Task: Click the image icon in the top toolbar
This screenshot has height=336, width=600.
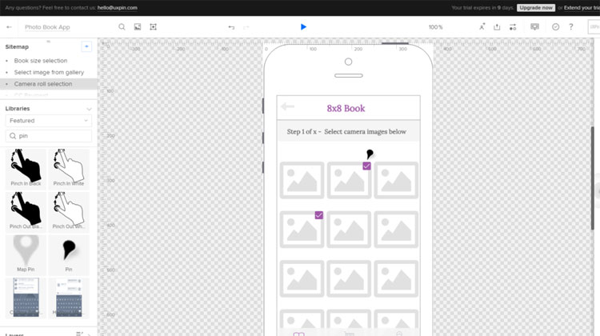Action: (x=138, y=27)
